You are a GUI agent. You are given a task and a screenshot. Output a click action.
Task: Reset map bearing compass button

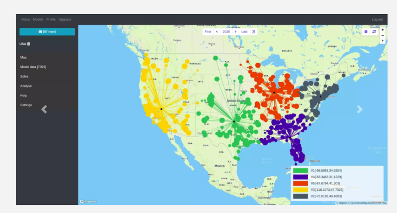tap(383, 41)
